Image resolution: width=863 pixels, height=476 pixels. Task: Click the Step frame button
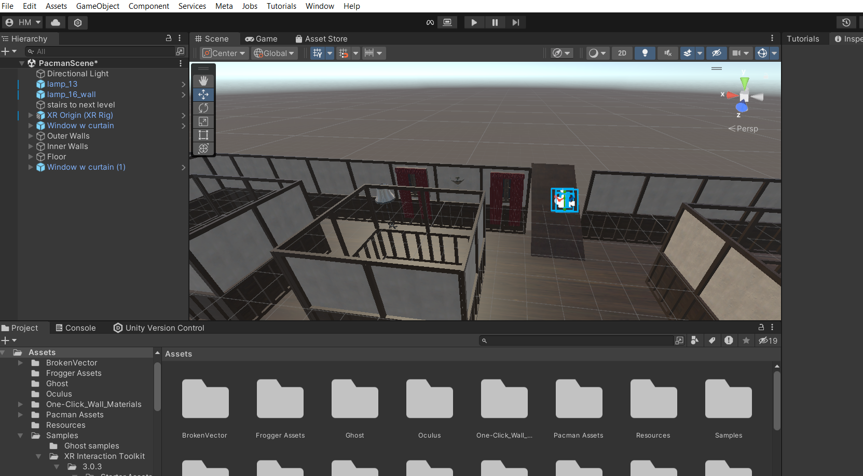coord(515,22)
